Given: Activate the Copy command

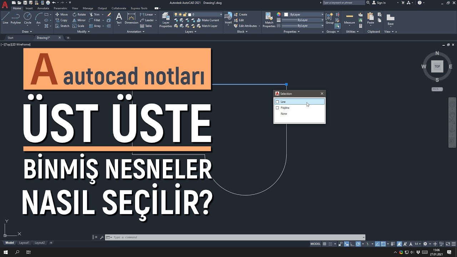Looking at the screenshot, I should pyautogui.click(x=61, y=20).
